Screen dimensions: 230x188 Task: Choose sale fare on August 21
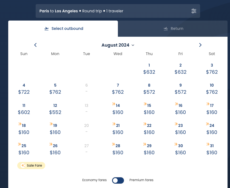click(118, 129)
